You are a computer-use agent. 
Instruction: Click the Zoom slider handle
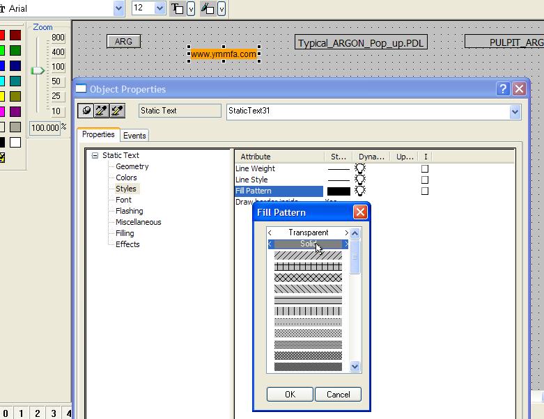click(x=38, y=70)
